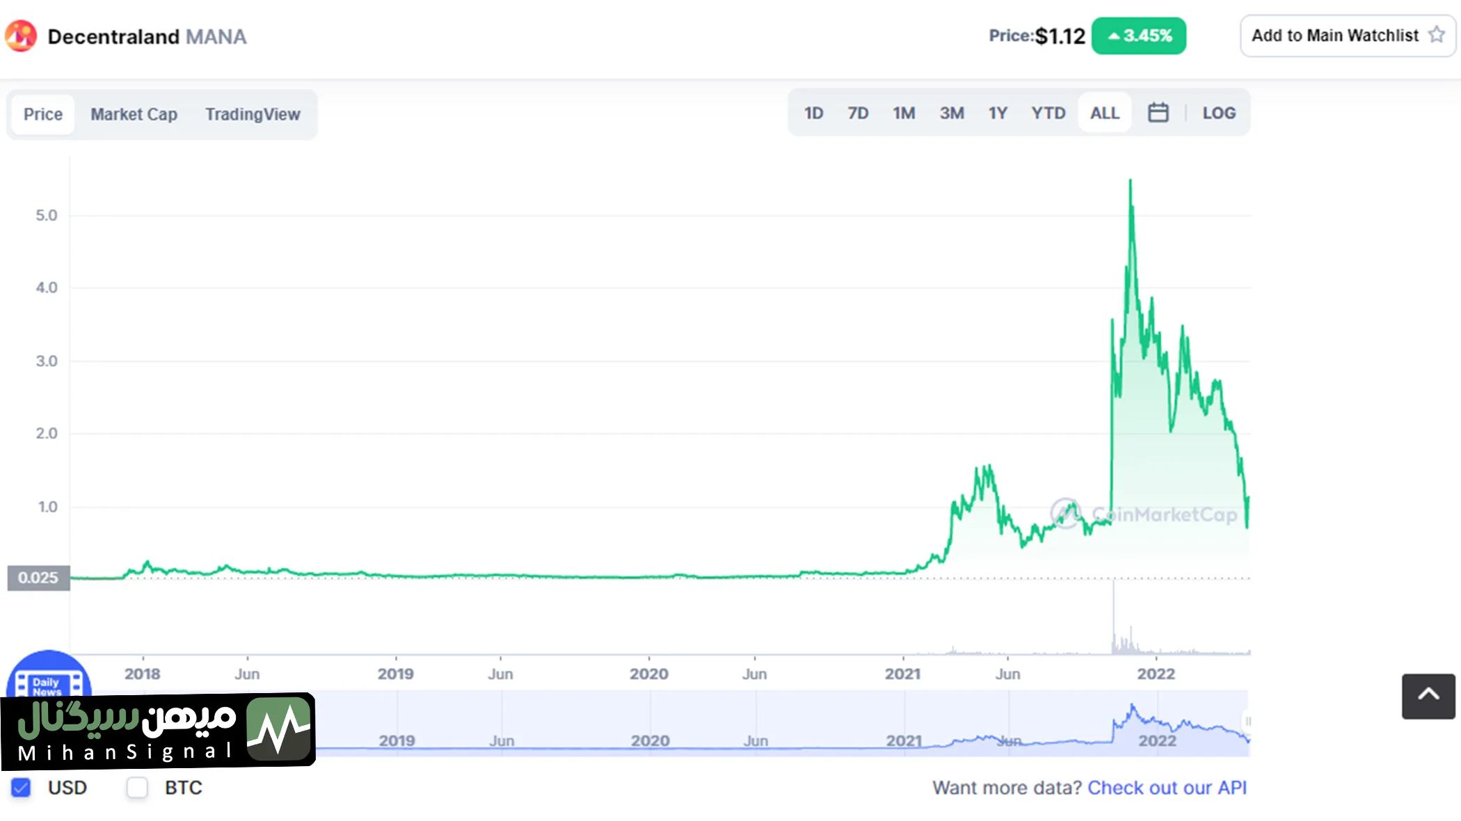This screenshot has width=1461, height=821.
Task: Select the 3M time range
Action: 952,113
